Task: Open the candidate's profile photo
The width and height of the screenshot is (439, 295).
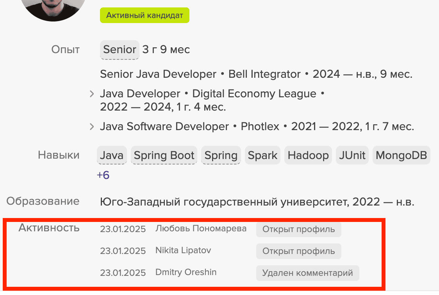Action: click(55, 8)
